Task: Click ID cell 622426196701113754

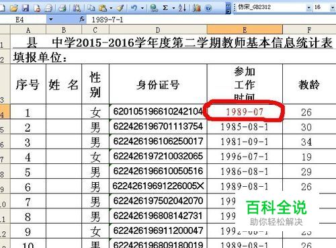Action: 158,126
